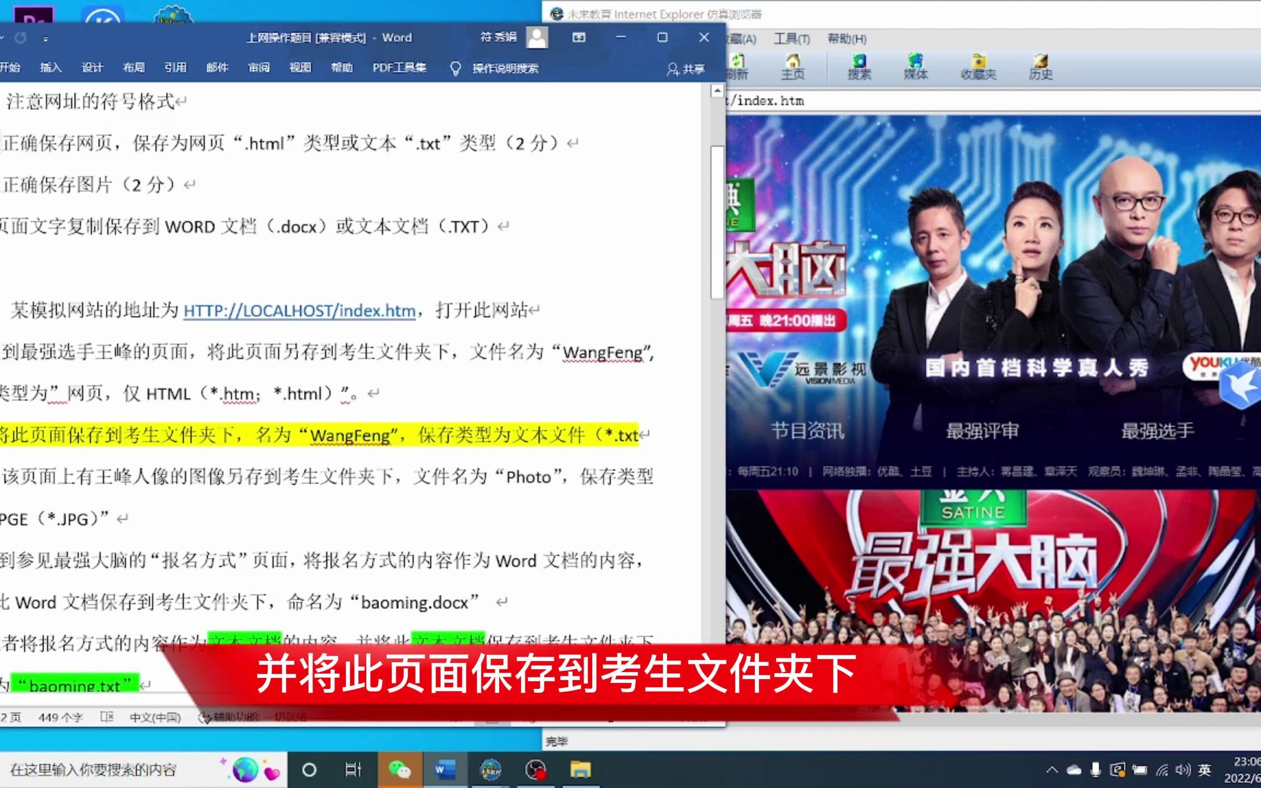Click the Windows taskbar search box
Screen dimensions: 1261x788
click(142, 770)
